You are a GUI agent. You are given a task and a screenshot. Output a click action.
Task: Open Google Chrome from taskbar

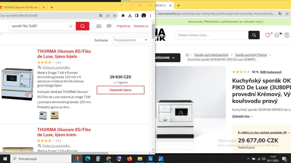[x=108, y=159]
